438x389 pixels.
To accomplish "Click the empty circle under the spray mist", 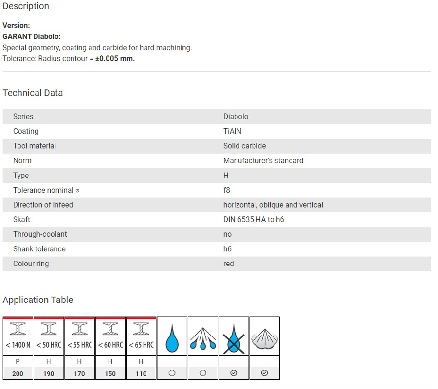I will pyautogui.click(x=203, y=373).
